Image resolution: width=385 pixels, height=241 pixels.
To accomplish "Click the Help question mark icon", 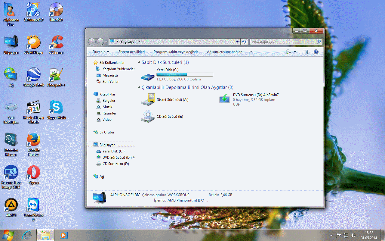I will click(316, 52).
